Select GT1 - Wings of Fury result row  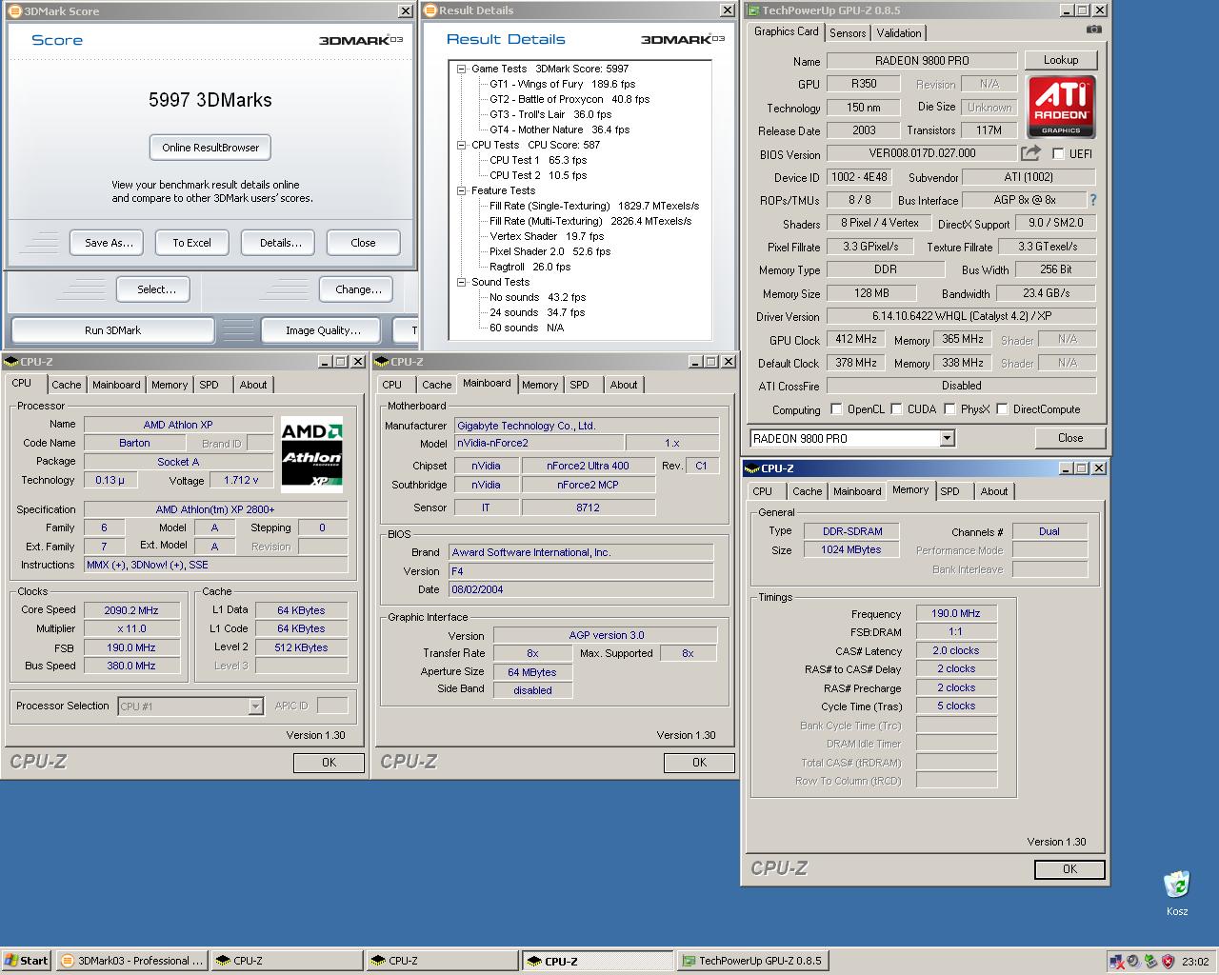coord(562,84)
